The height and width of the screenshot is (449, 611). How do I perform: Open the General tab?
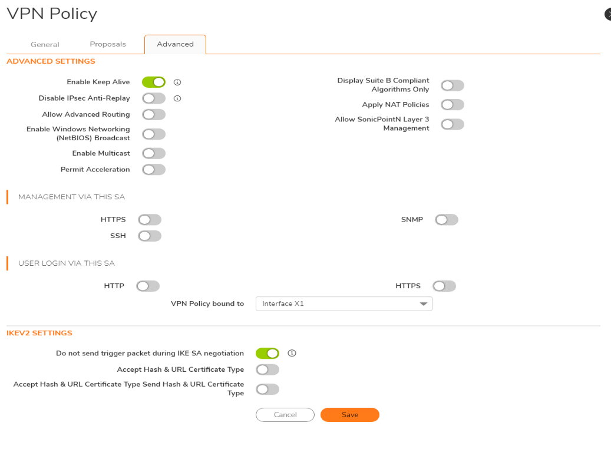[45, 44]
